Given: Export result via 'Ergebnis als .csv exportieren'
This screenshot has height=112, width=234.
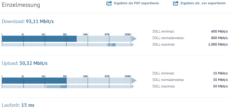Looking at the screenshot, I should click(x=203, y=3).
